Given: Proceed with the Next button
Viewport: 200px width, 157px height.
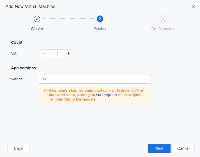Looking at the screenshot, I should pyautogui.click(x=159, y=148).
